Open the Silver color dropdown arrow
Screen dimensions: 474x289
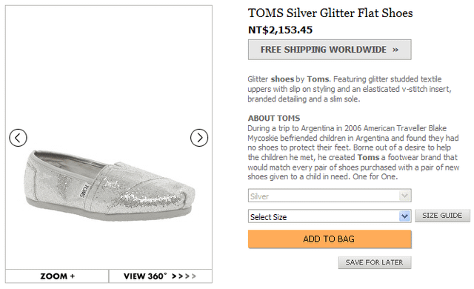(x=404, y=196)
